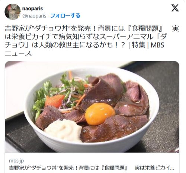This screenshot has width=186, height=173.
Task: Click the tomato piece in the bowl photo
Action: [55, 101]
